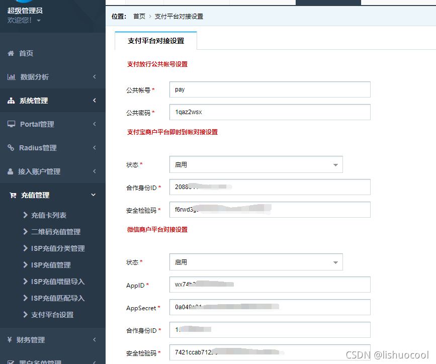Select the 支付平台对接设置 tab

click(x=156, y=41)
